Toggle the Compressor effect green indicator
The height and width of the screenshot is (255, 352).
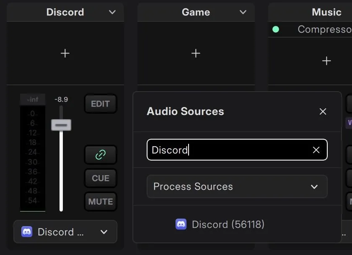click(276, 29)
